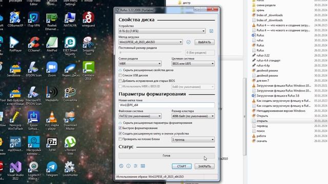Toggle Создать расширенную метку и значок устройства
This screenshot has width=328, height=184.
[x=120, y=133]
